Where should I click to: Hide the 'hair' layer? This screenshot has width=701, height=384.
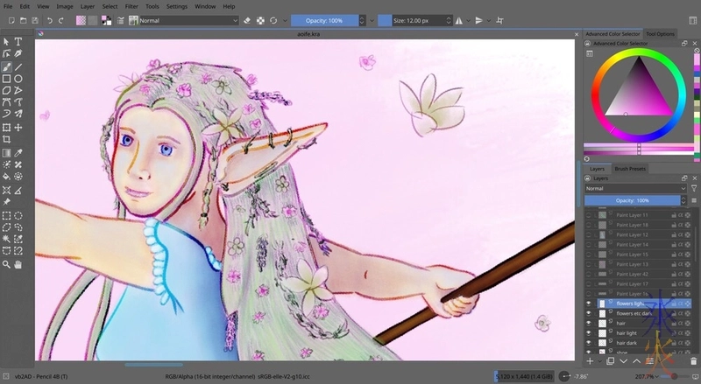click(x=589, y=323)
